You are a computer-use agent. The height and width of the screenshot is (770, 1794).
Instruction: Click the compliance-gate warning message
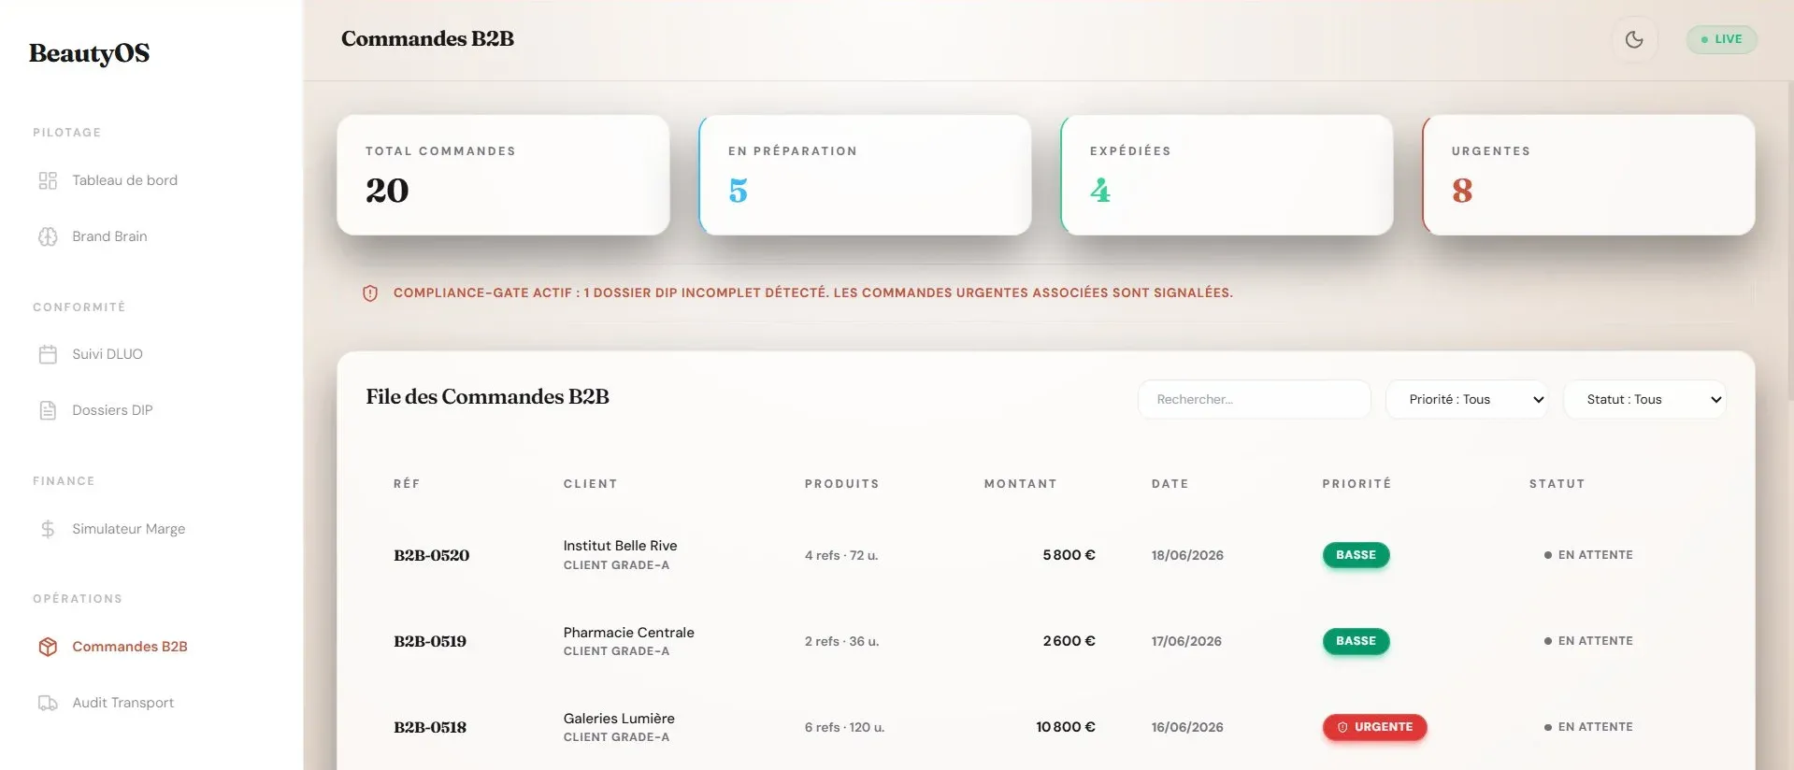tap(812, 293)
